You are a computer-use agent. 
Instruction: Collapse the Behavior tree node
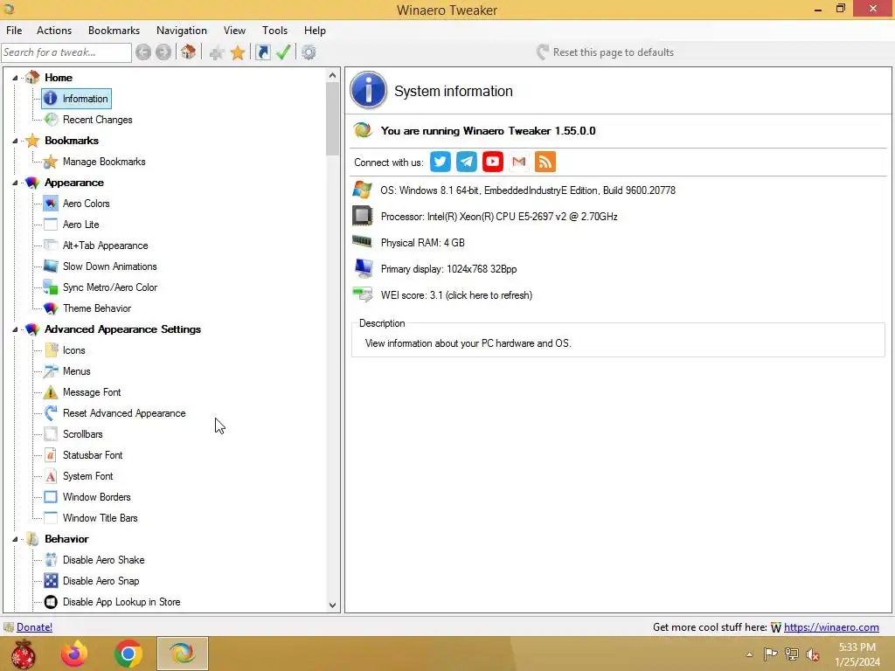point(16,539)
